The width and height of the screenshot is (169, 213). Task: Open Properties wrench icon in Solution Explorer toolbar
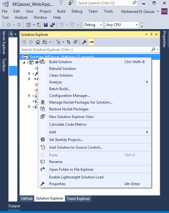point(84,42)
